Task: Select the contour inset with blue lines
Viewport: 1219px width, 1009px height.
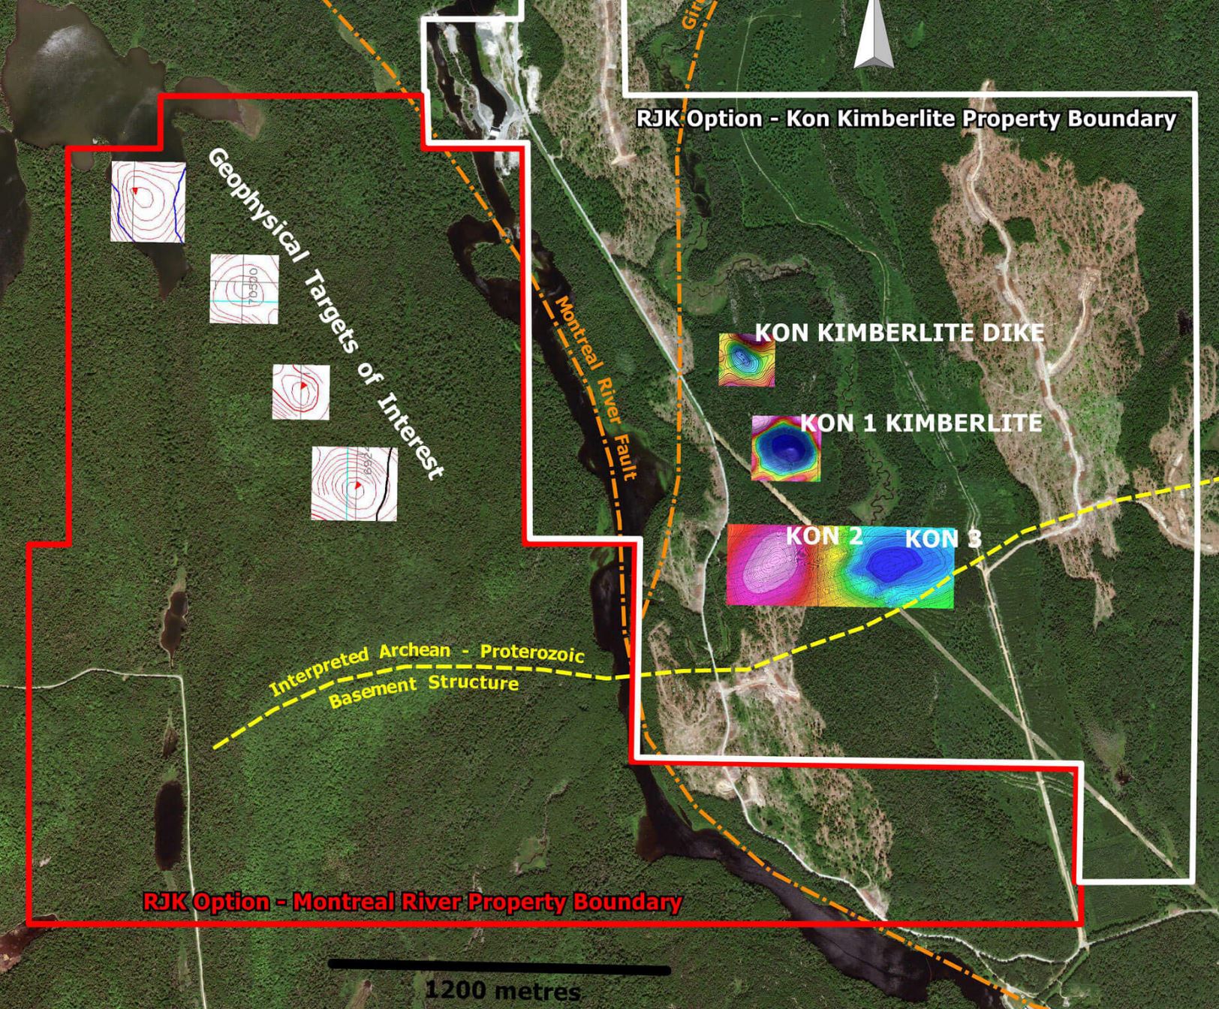Action: coord(148,202)
